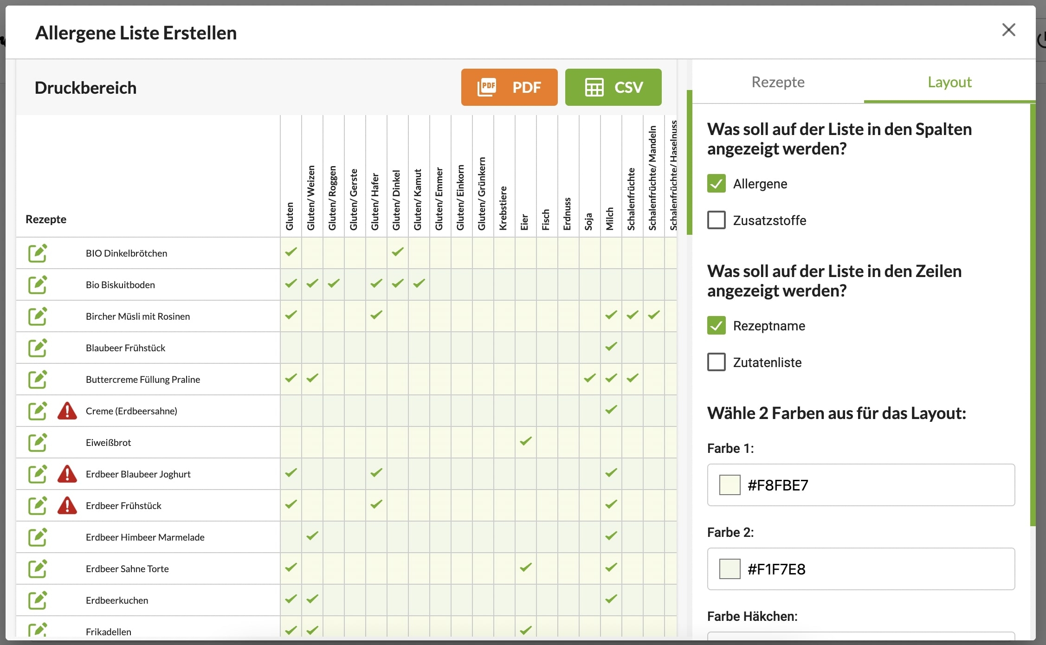Enable the Zusatzstoffe checkbox
1046x645 pixels.
point(716,220)
